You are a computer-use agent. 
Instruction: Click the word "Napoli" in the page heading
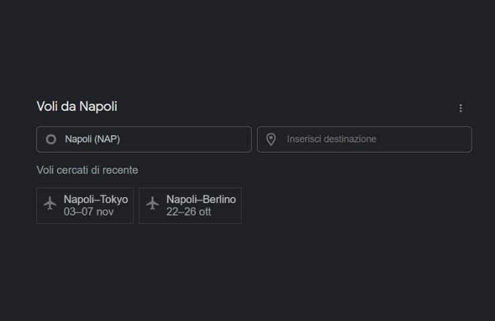(x=98, y=106)
